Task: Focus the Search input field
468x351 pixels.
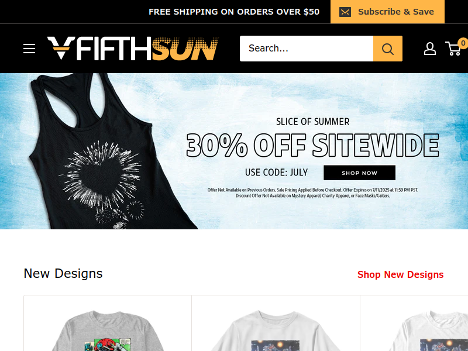Action: [307, 49]
